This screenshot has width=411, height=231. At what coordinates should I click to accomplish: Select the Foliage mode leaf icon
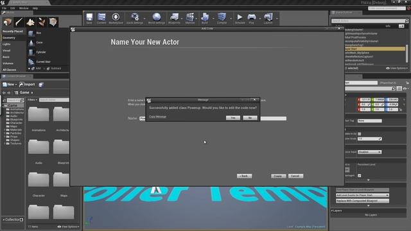point(42,22)
